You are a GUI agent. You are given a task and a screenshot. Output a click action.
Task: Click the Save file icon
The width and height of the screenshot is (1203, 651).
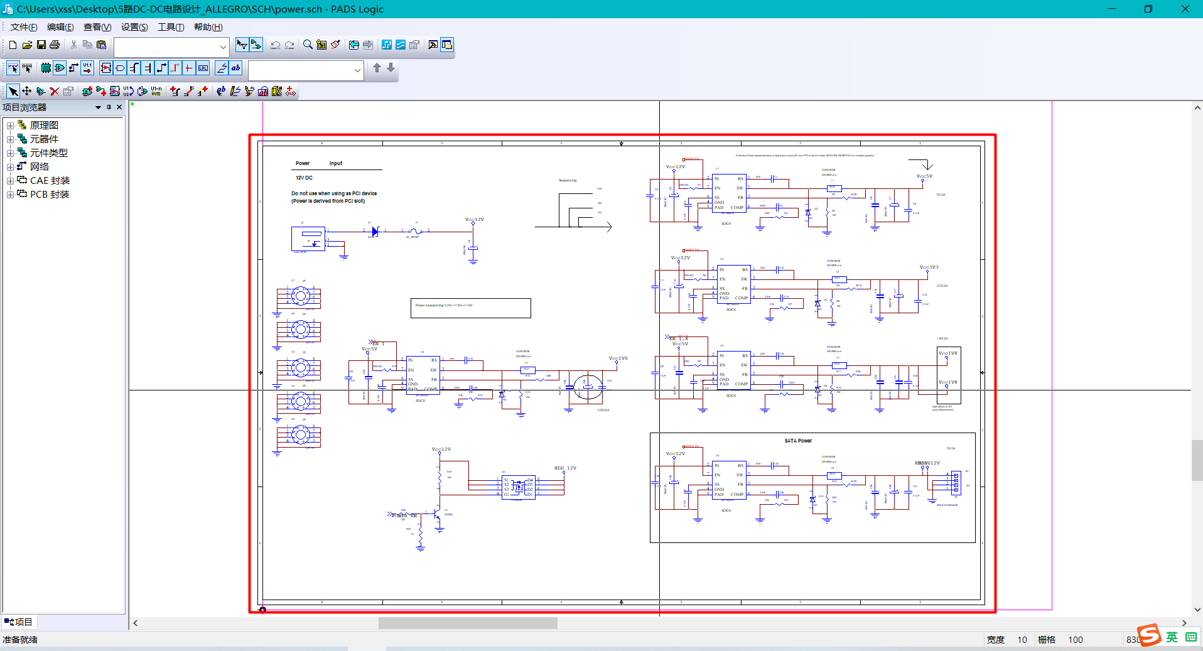tap(41, 45)
